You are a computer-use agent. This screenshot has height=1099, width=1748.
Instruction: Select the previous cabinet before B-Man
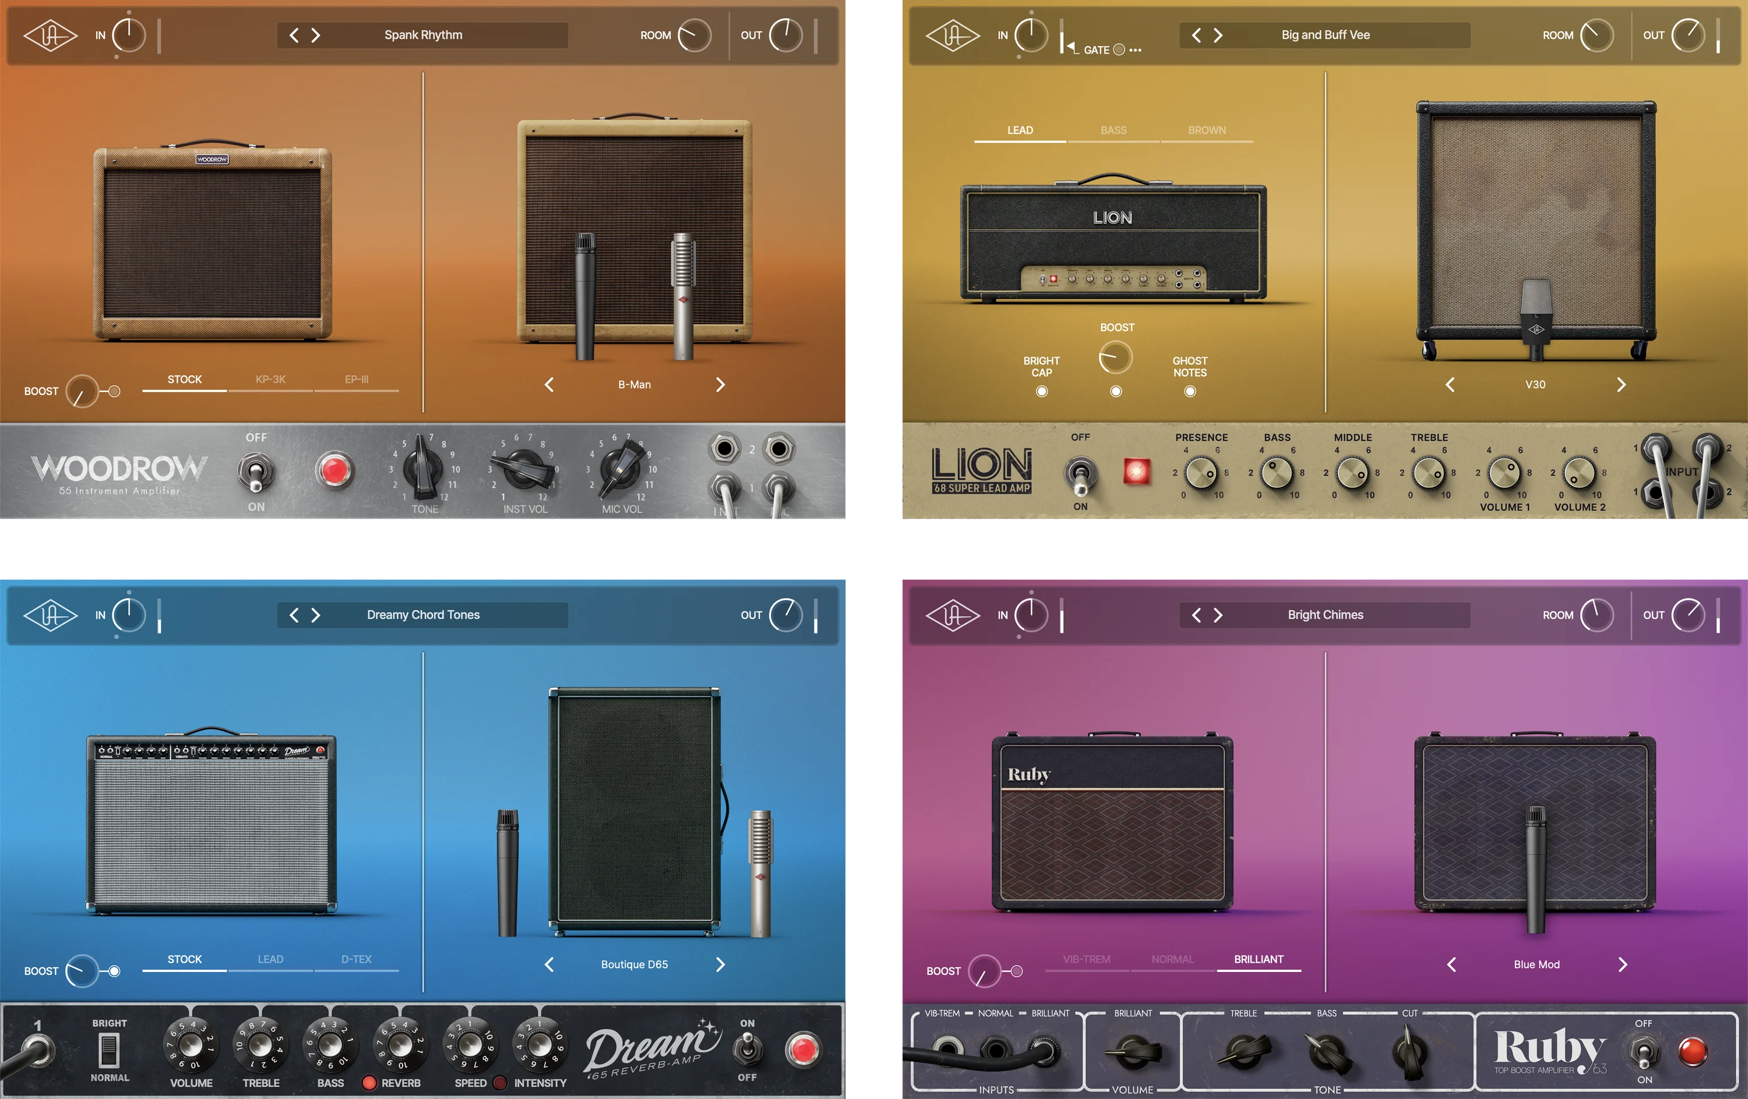[x=549, y=385]
